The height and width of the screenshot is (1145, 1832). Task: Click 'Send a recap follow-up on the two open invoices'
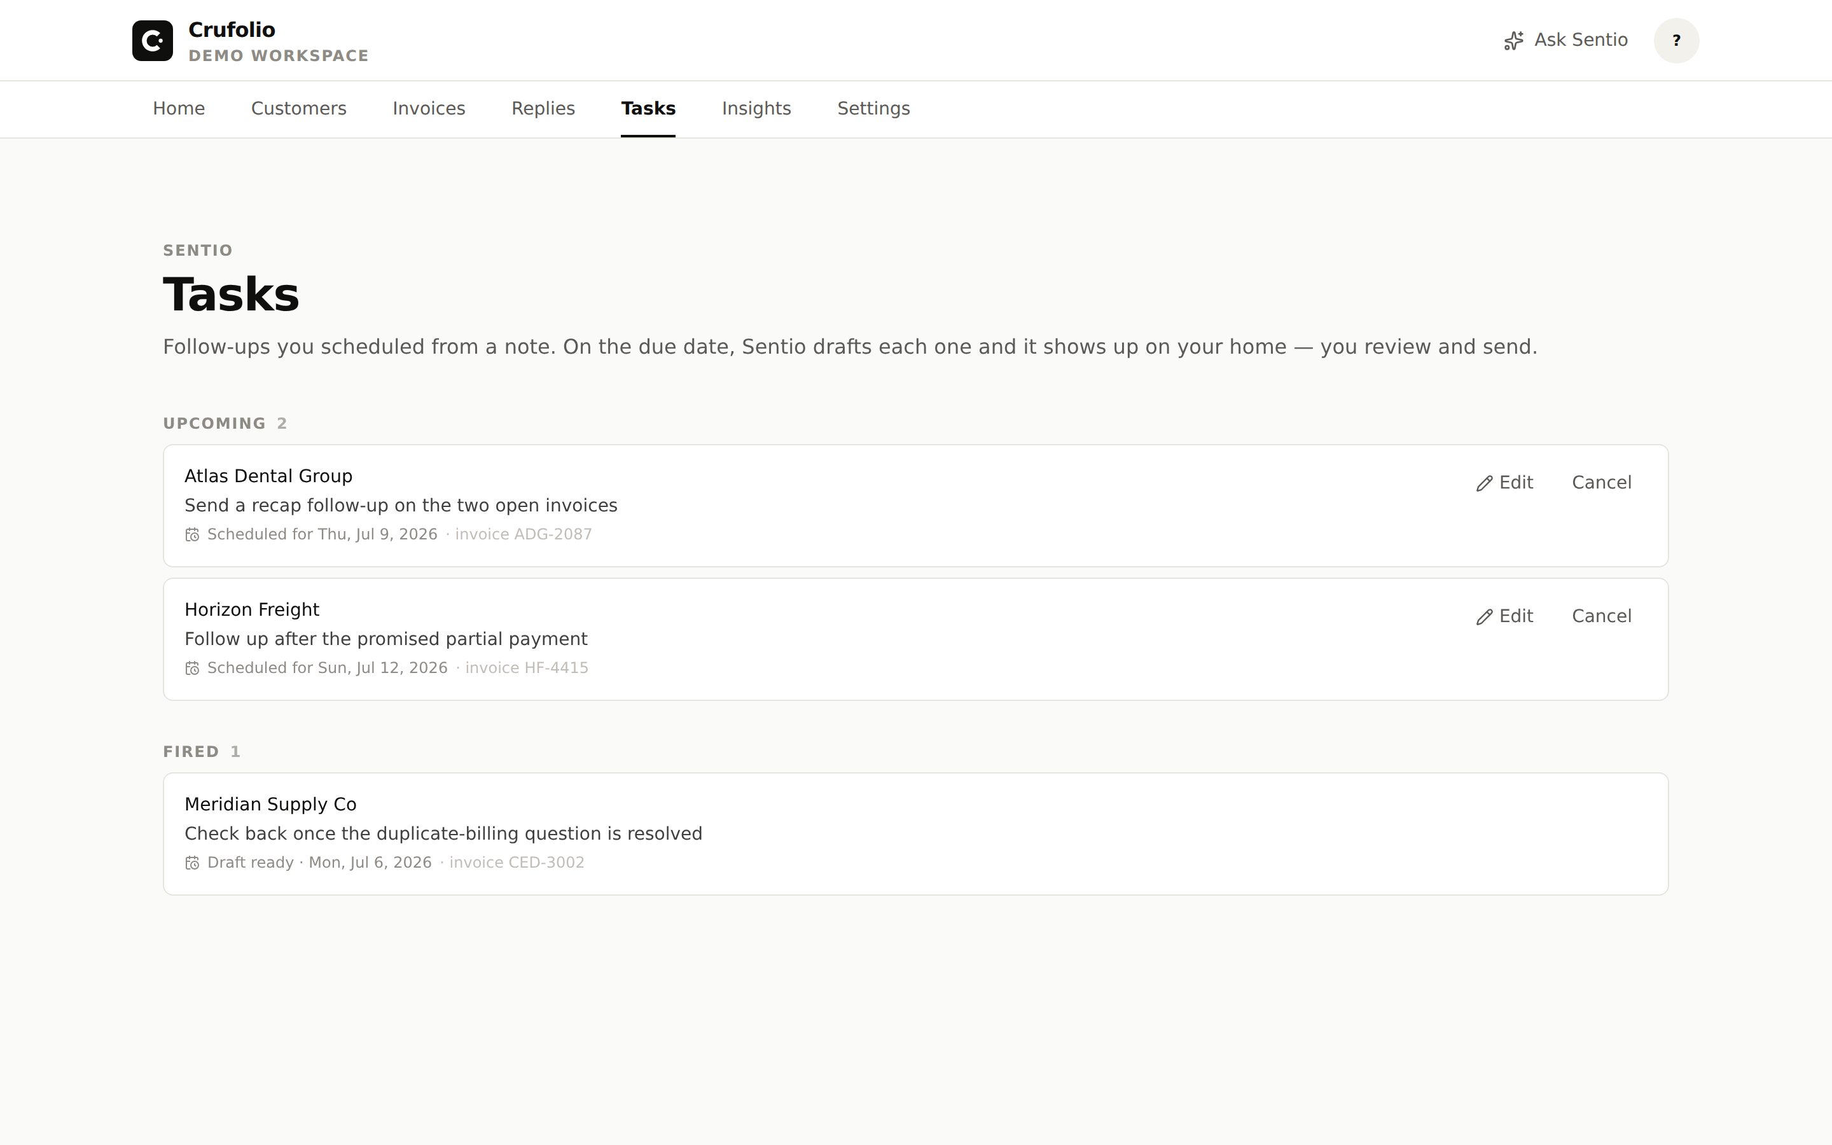pos(401,505)
